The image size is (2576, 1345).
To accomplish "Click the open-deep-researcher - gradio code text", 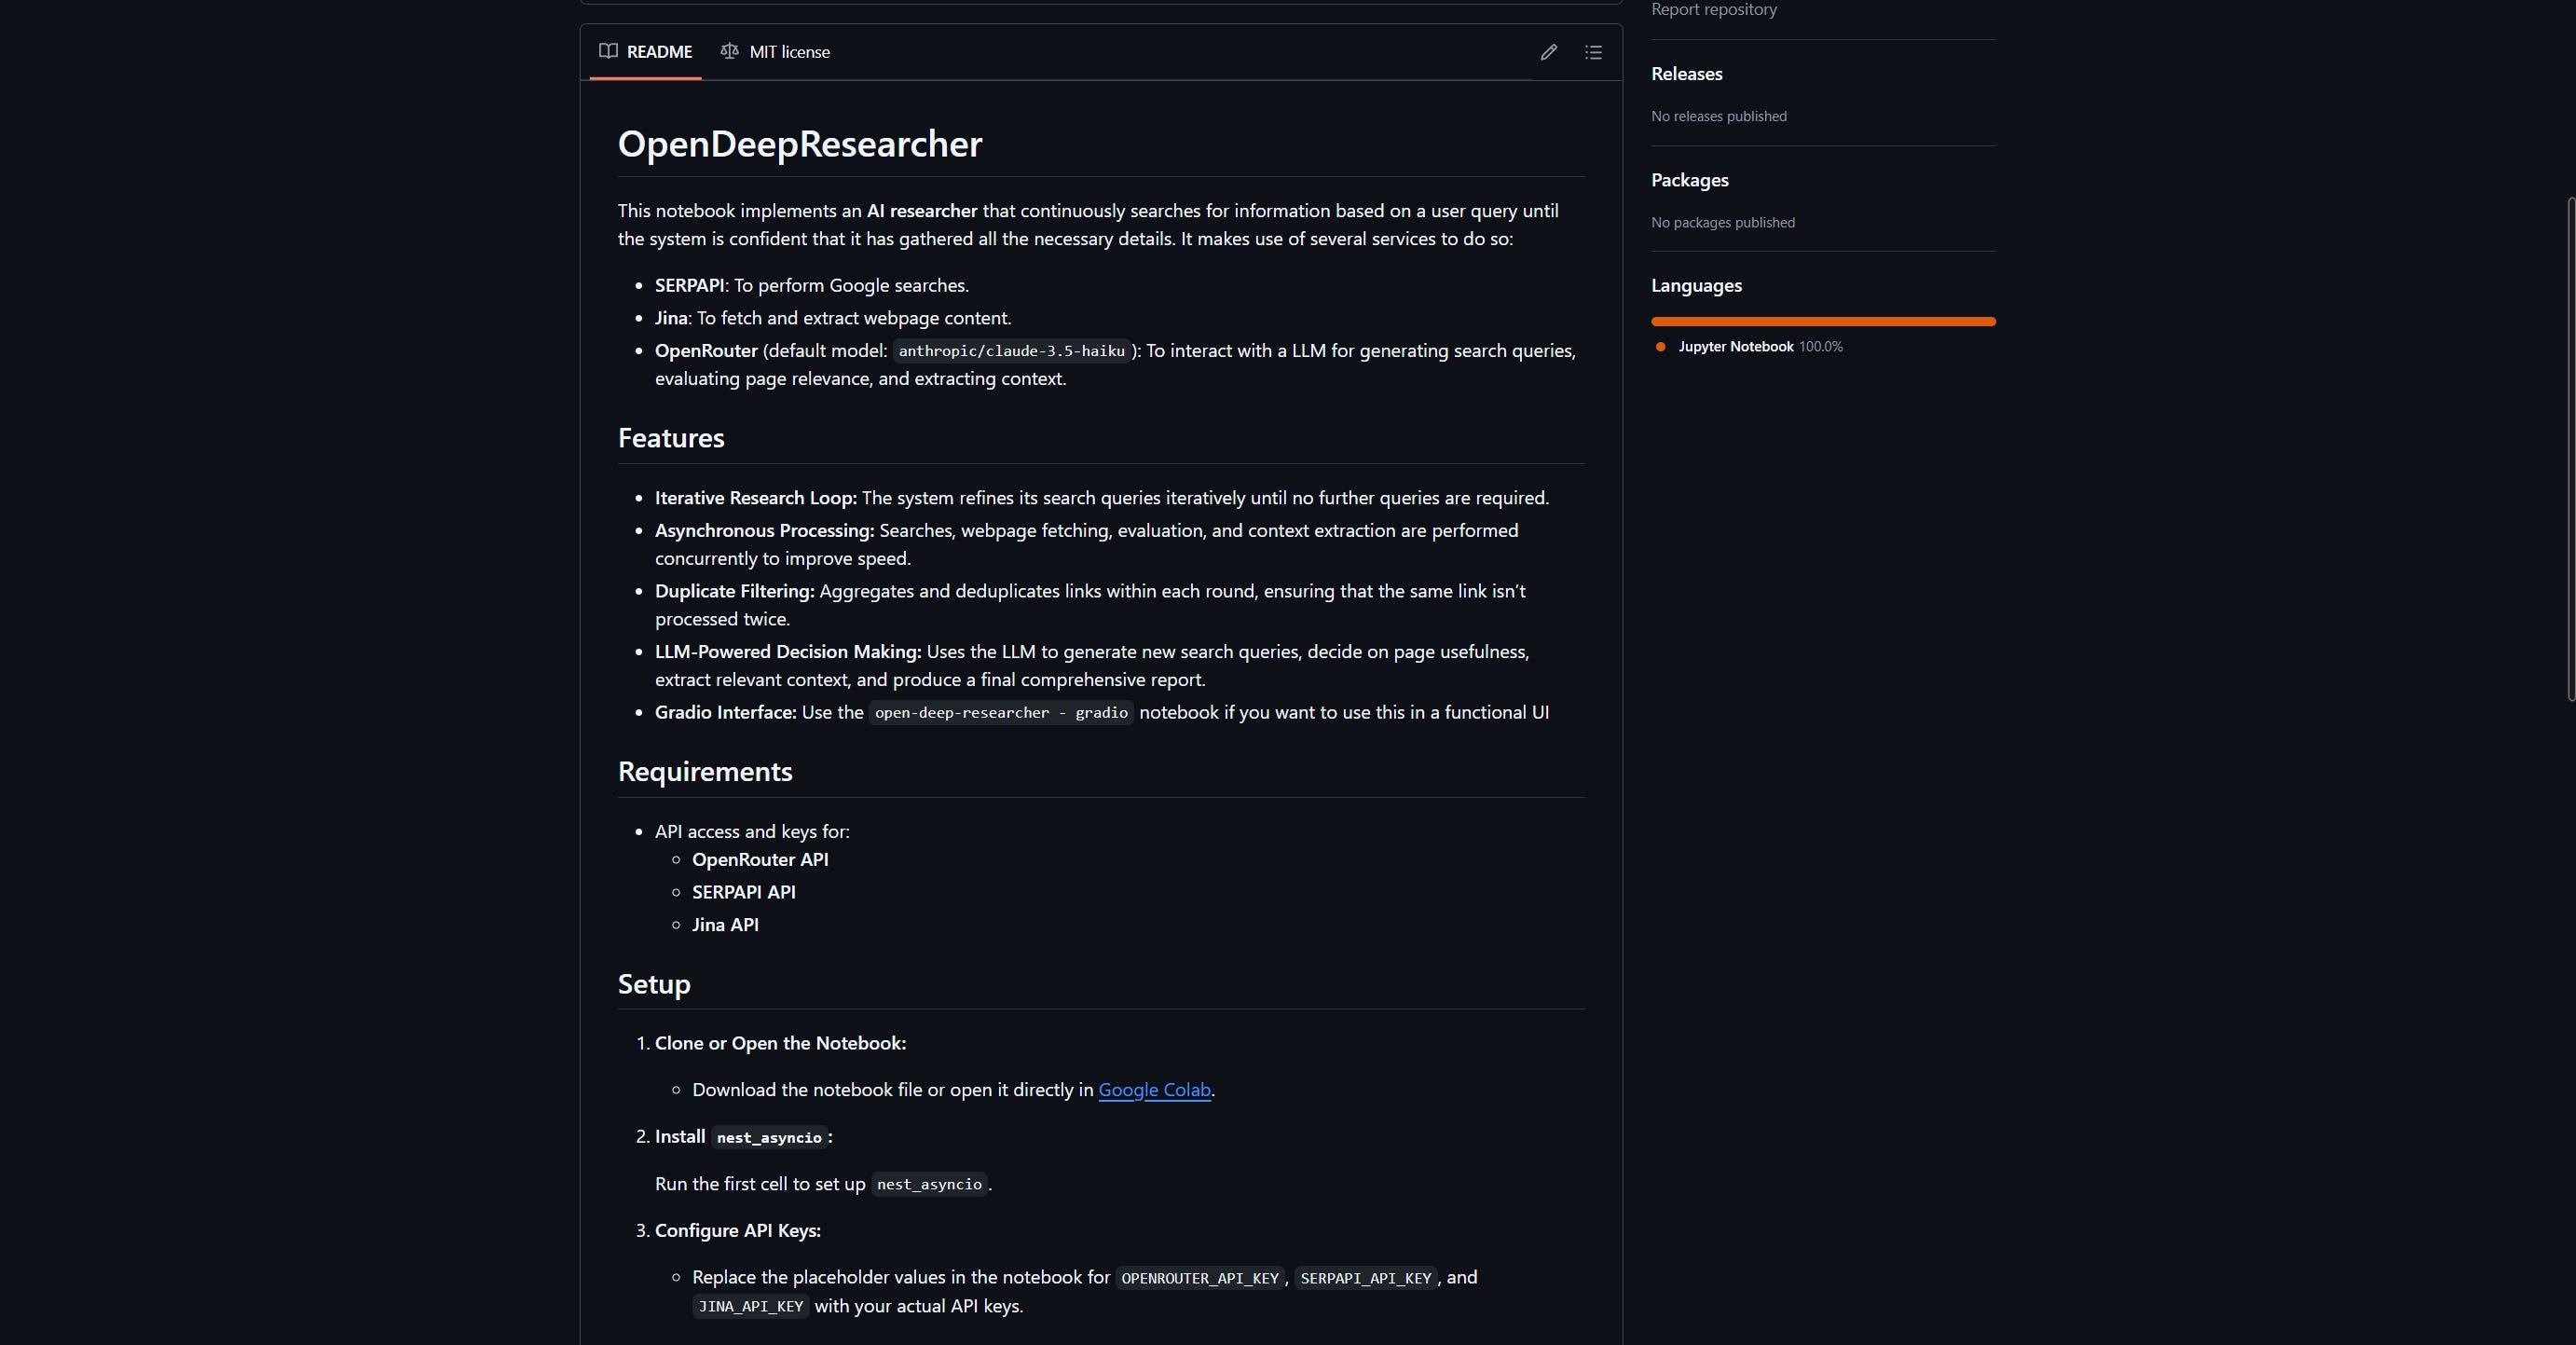I will 1001,713.
